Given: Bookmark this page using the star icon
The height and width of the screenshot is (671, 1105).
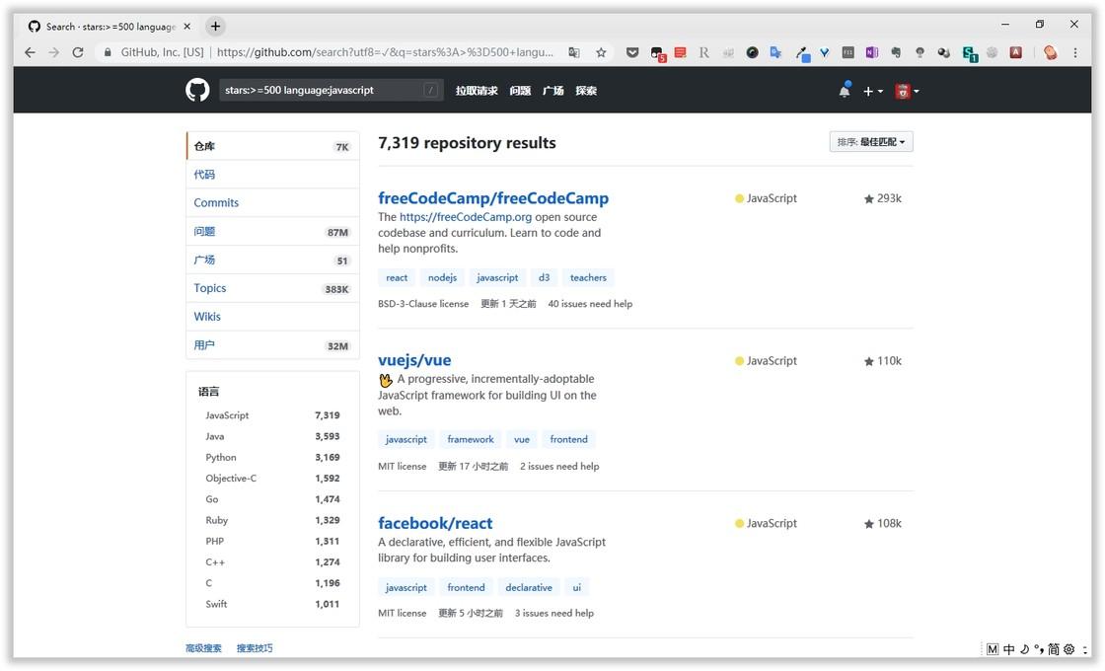Looking at the screenshot, I should [602, 52].
